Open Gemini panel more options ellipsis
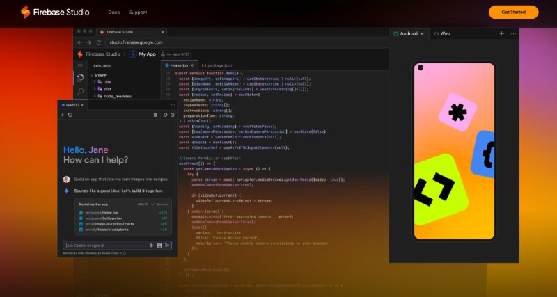 click(x=173, y=105)
